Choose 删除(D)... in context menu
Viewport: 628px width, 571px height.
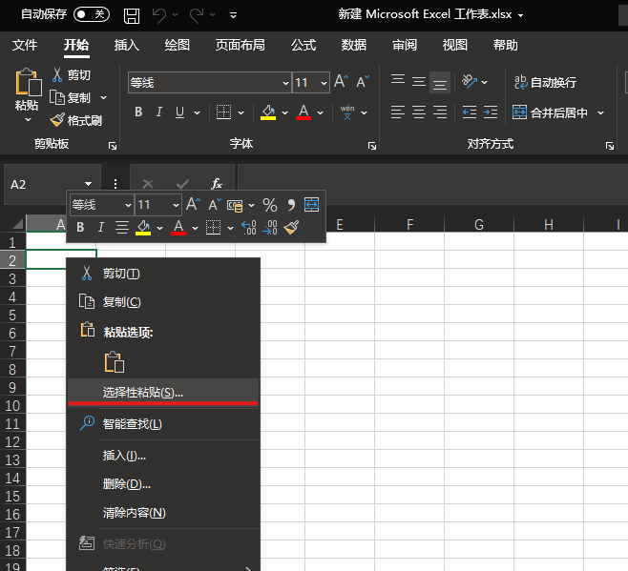pyautogui.click(x=163, y=484)
